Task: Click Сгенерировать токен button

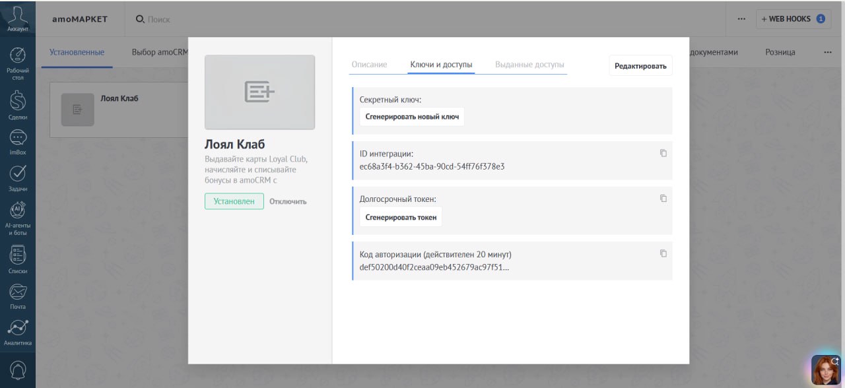Action: tap(401, 216)
